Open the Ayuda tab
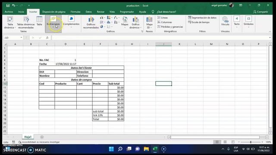Screen dimensions: 276x155 coord(142,12)
